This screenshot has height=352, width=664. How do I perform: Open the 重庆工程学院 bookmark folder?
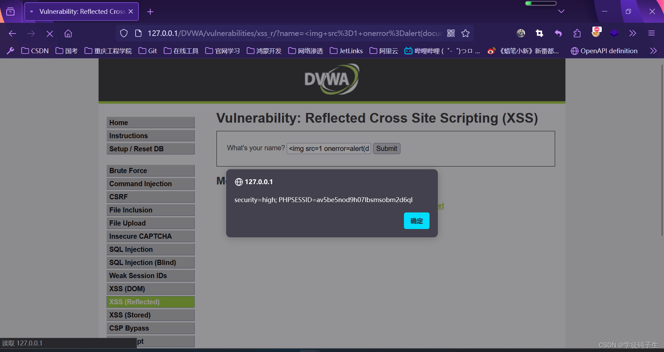tap(108, 51)
